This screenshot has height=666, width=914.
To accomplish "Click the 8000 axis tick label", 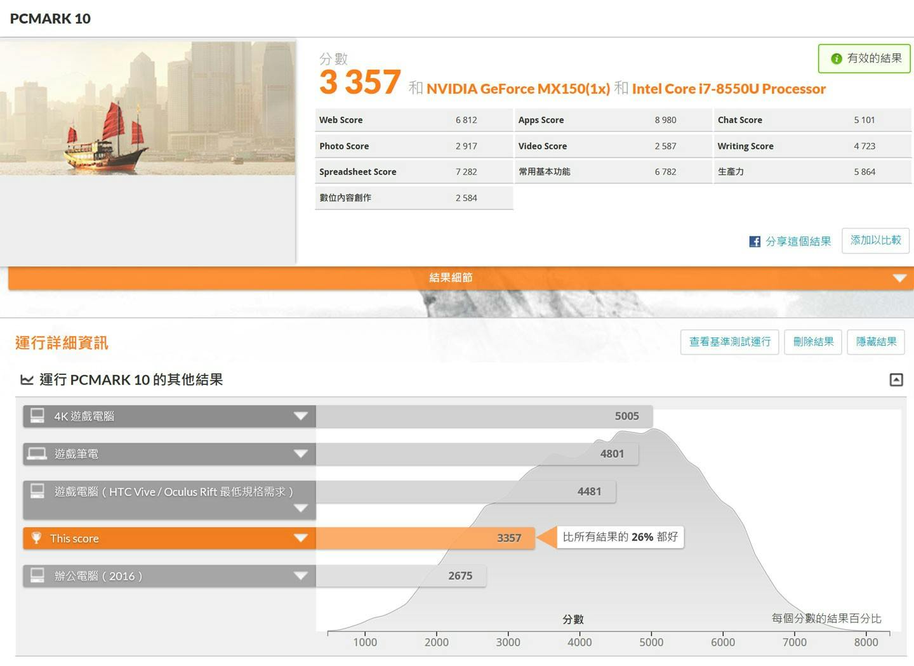I will pyautogui.click(x=866, y=642).
